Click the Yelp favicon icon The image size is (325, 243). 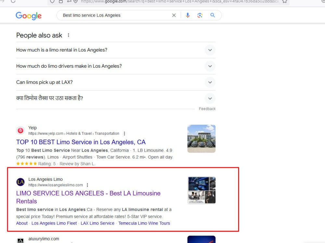point(20,130)
